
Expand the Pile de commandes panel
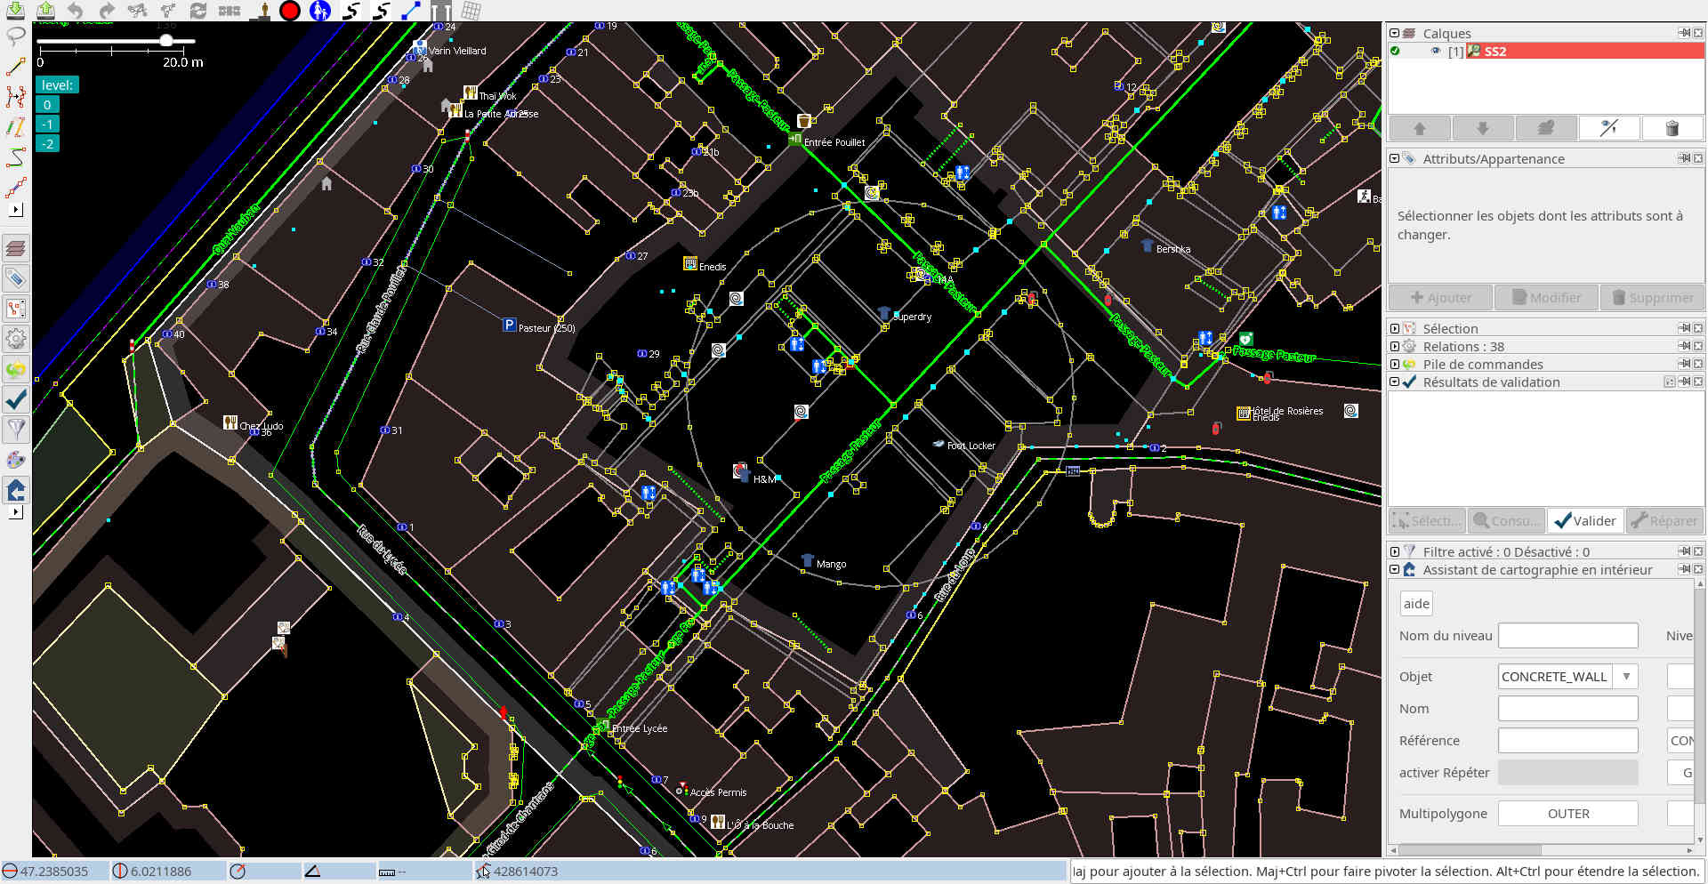1395,365
